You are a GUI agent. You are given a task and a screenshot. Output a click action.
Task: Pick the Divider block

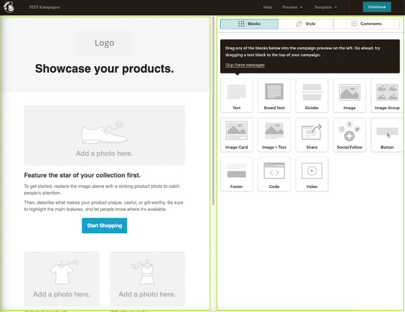312,95
